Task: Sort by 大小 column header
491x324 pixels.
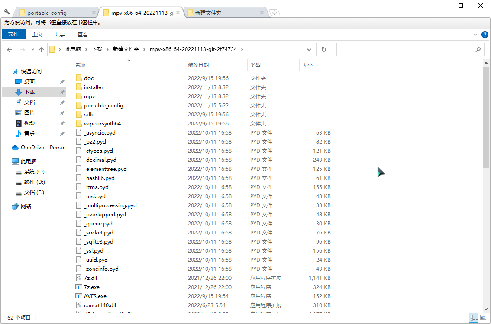Action: pyautogui.click(x=317, y=65)
